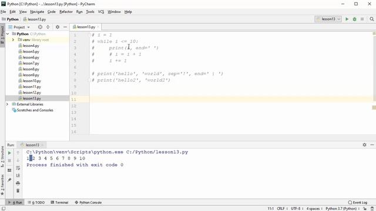
Task: Click the stop button in the top toolbar
Action: pyautogui.click(x=362, y=19)
